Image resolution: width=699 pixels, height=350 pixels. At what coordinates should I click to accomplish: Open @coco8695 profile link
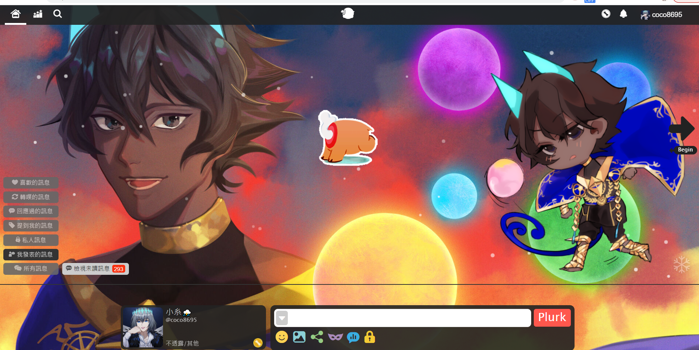point(181,320)
